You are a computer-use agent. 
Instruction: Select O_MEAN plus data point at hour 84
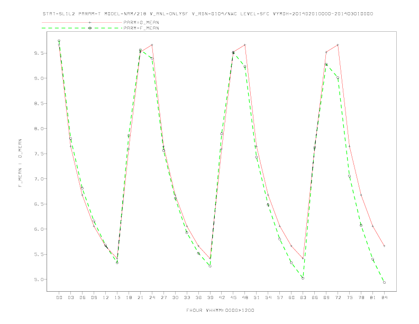(384, 246)
